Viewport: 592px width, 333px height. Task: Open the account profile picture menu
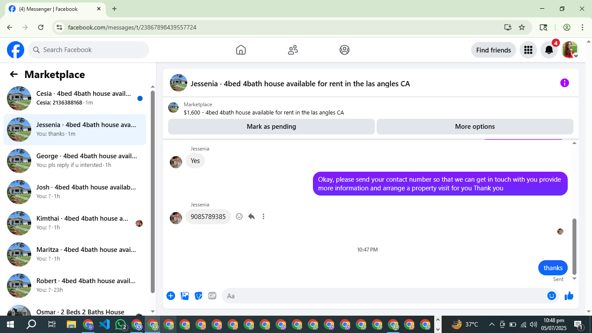(570, 50)
